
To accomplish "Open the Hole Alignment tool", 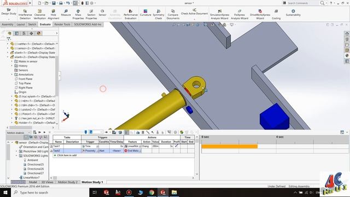I will pos(54,14).
